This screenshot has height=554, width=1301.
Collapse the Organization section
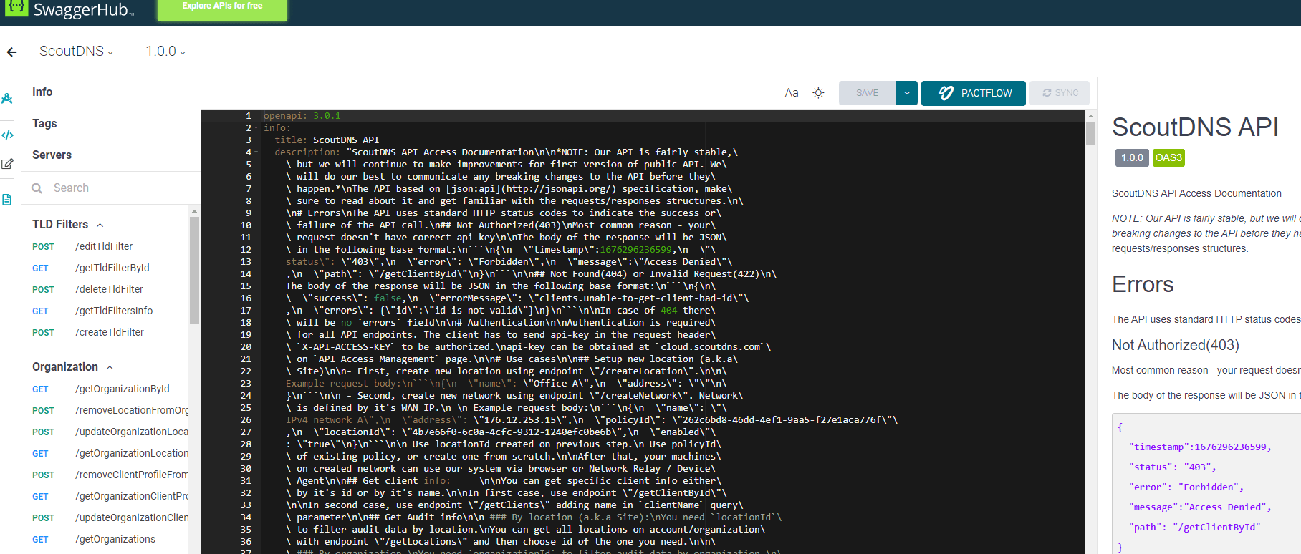point(110,367)
